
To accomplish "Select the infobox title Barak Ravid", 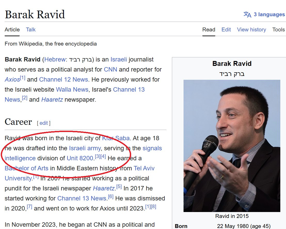I will pyautogui.click(x=232, y=64).
